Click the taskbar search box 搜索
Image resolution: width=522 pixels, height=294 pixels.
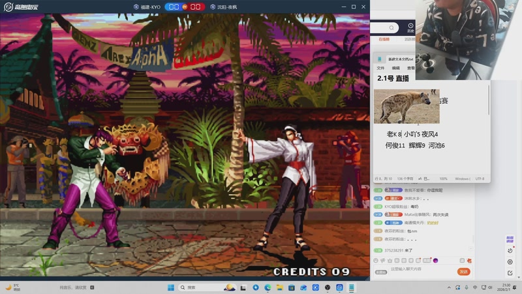click(206, 287)
